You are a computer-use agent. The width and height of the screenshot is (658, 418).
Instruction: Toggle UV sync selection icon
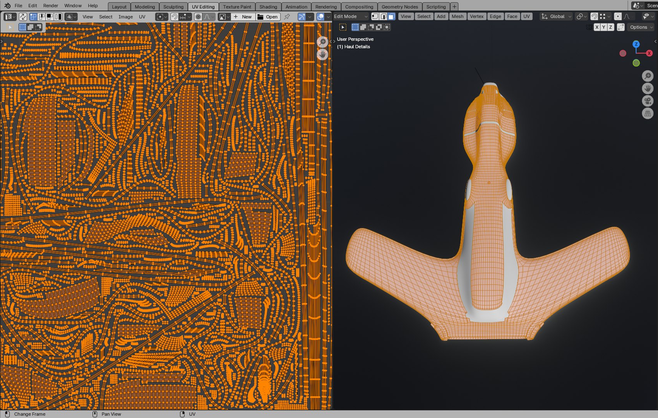tap(23, 17)
